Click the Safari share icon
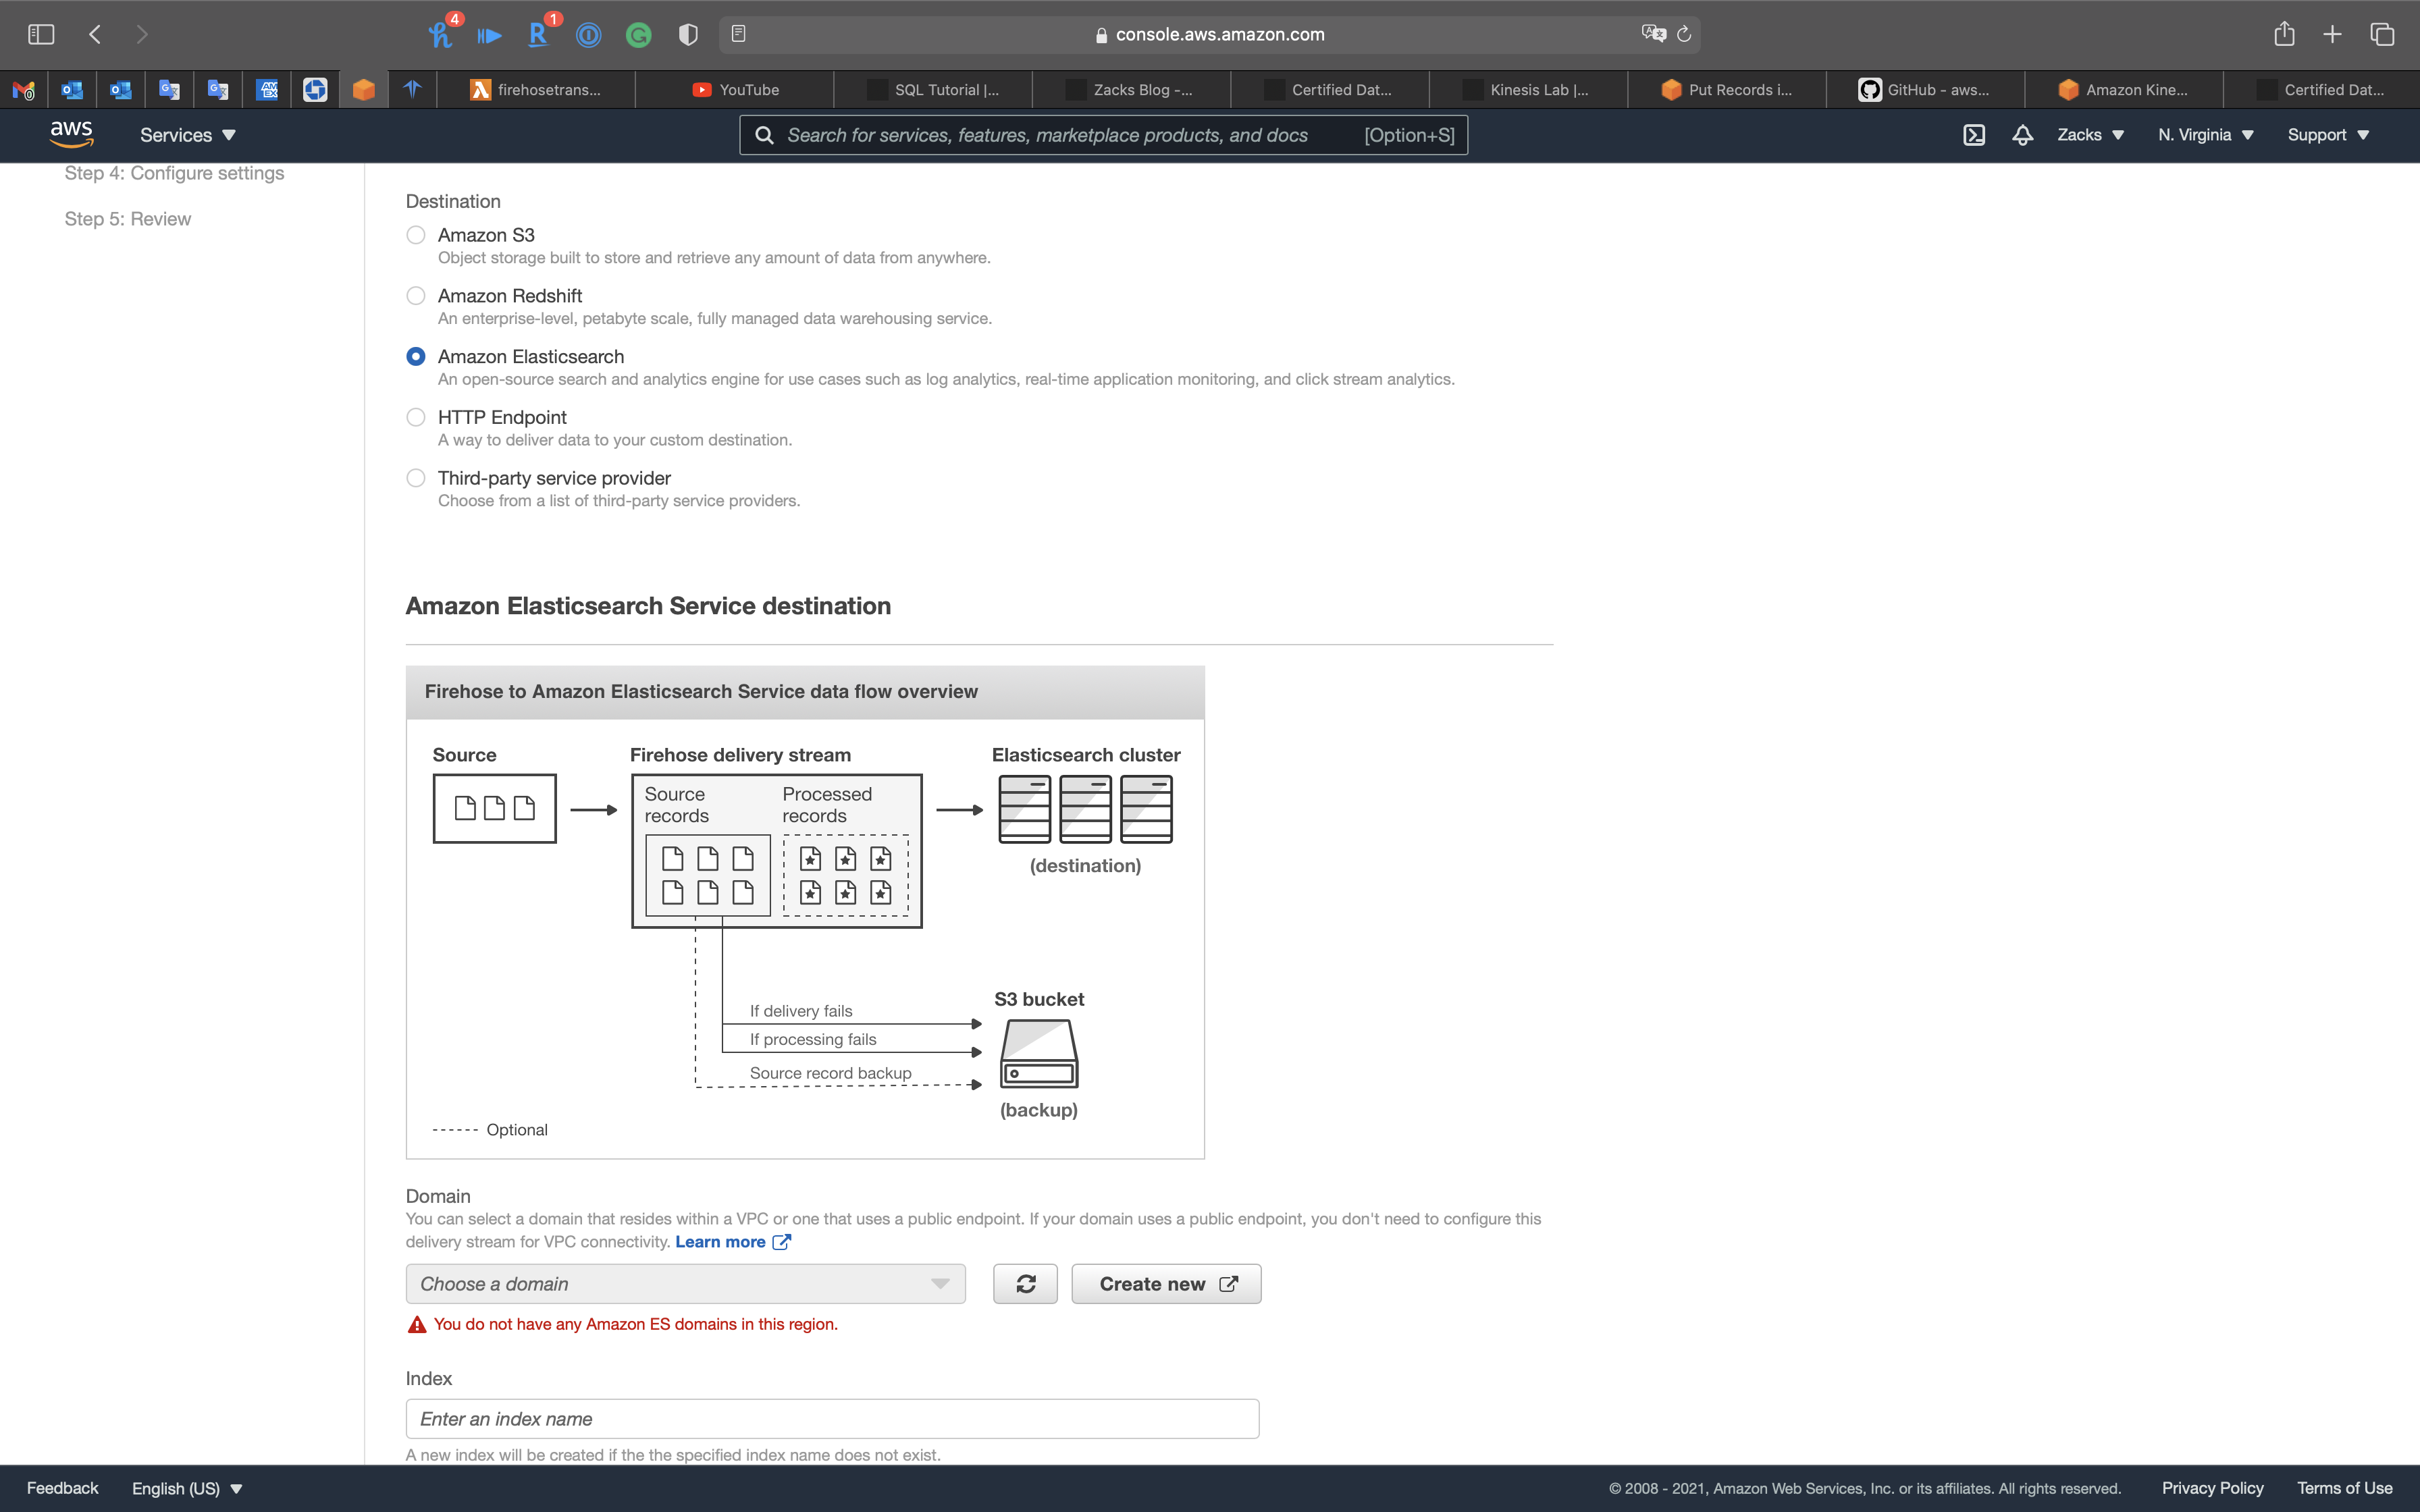Image resolution: width=2420 pixels, height=1512 pixels. (x=2284, y=34)
